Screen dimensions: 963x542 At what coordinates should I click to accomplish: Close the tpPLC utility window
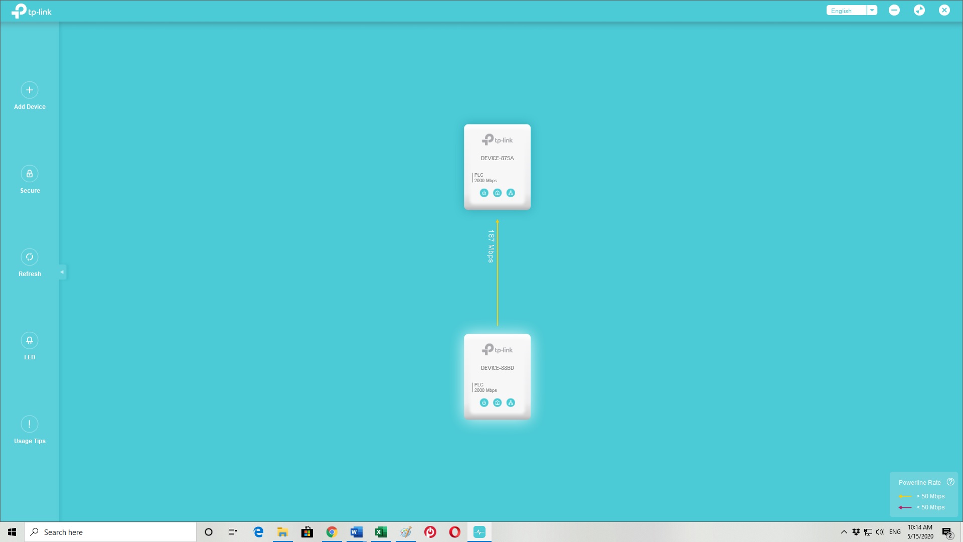tap(944, 10)
